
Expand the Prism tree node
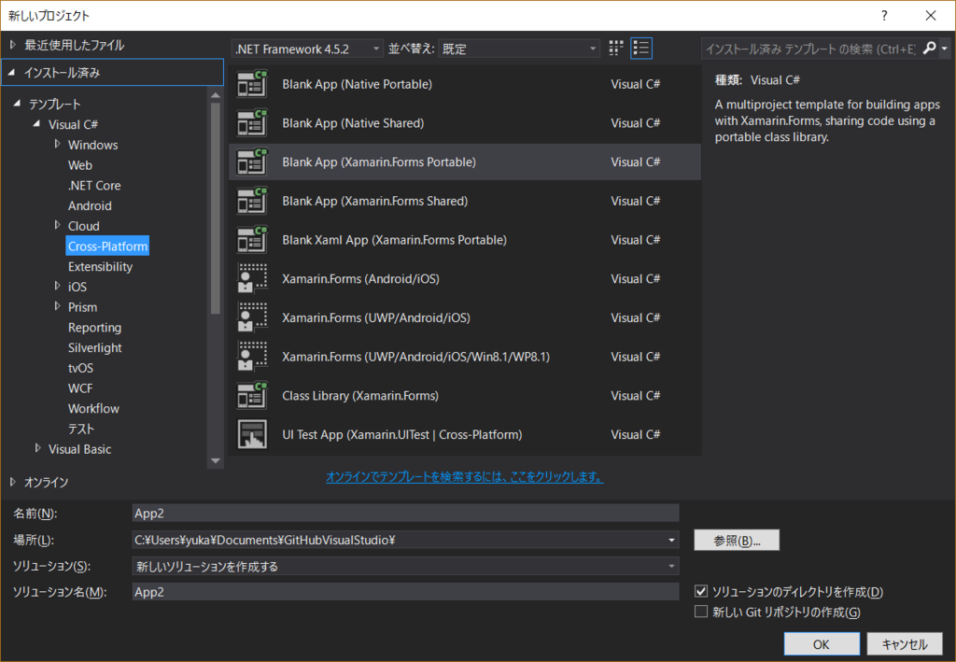(57, 306)
